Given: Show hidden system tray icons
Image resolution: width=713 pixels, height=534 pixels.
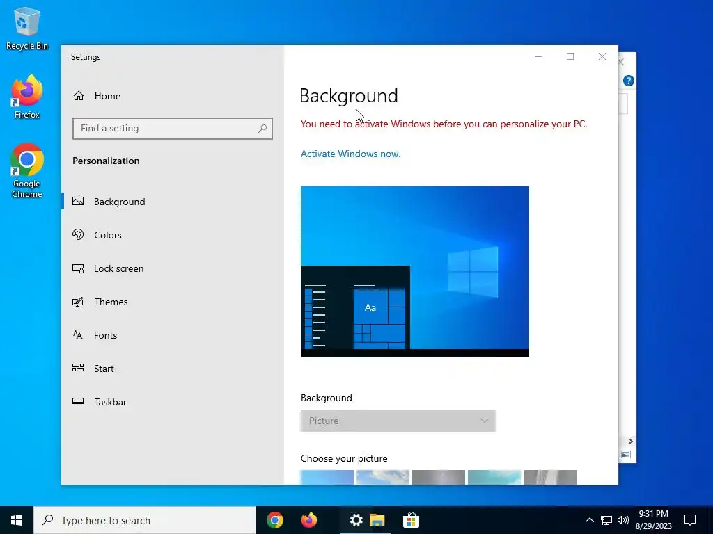Looking at the screenshot, I should click(x=589, y=520).
